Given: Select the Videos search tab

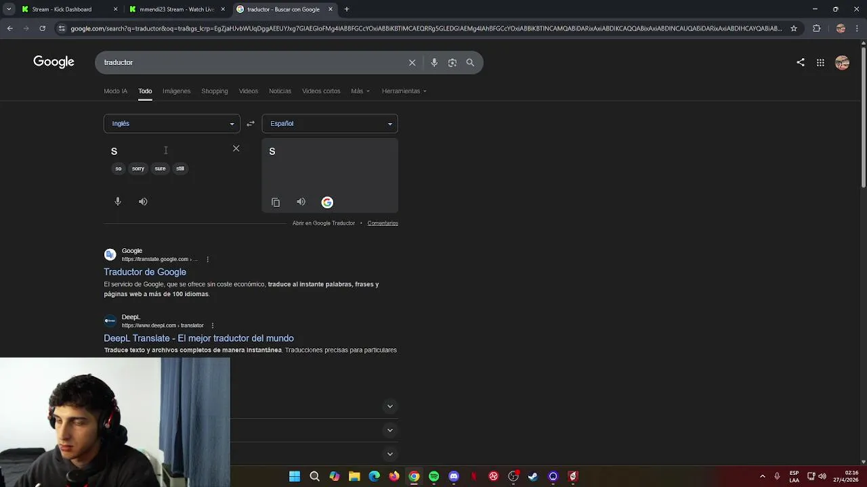Looking at the screenshot, I should tap(248, 91).
